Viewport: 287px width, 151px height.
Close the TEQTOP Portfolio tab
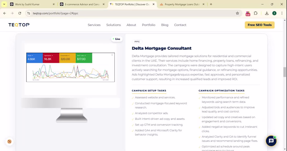pos(154,4)
